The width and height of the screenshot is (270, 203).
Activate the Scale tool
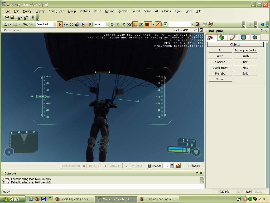[x=77, y=25]
